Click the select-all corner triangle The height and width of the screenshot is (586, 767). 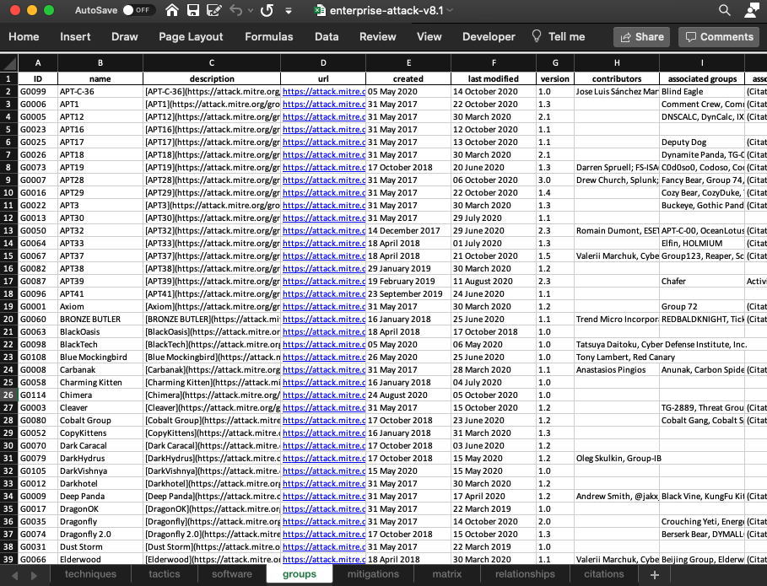tap(9, 63)
